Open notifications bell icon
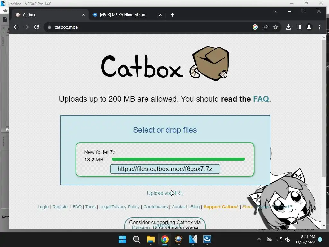The image size is (329, 247). pos(320,239)
